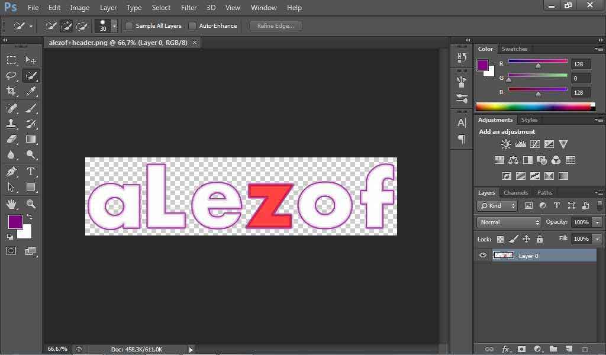Open the Normal blend mode dropdown

point(509,222)
